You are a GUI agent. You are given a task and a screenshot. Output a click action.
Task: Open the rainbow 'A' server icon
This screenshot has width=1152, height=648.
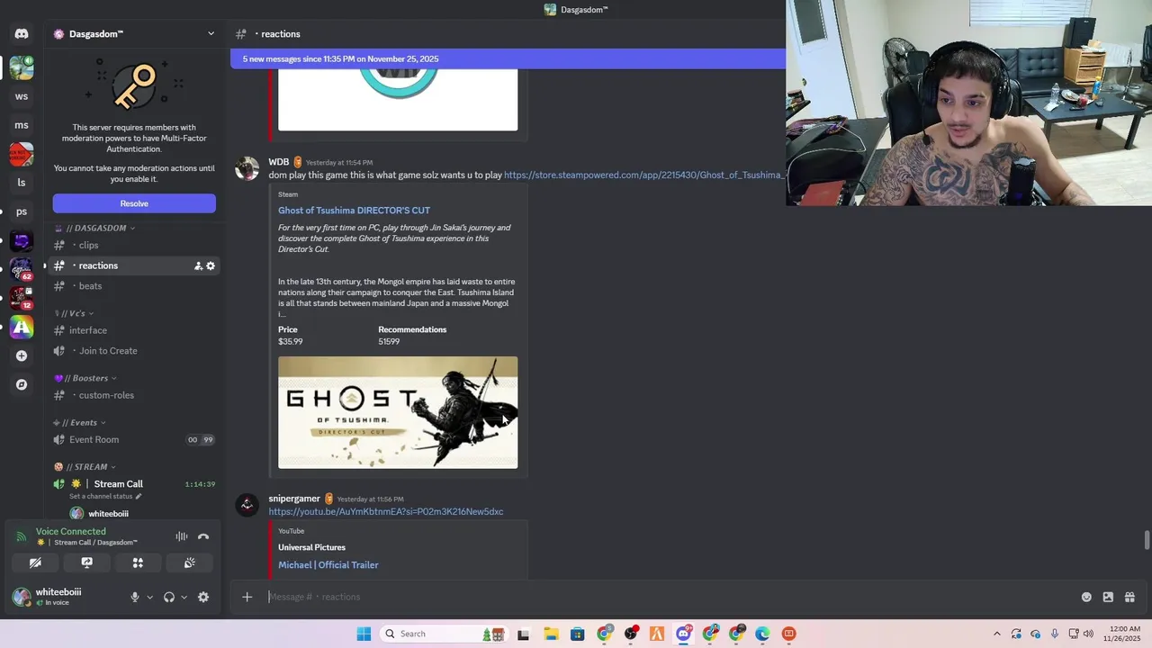(22, 327)
